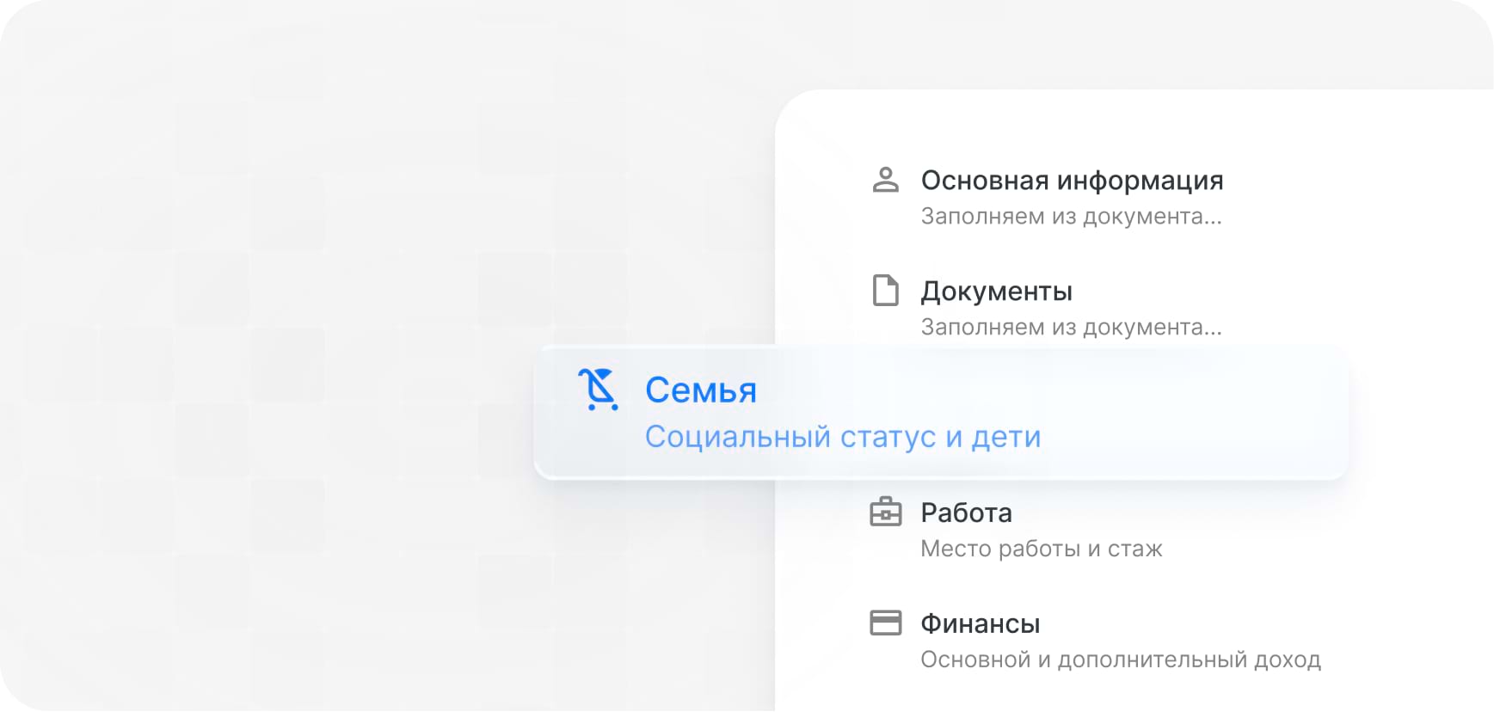Click the briefcase icon beside Работа
The image size is (1494, 712).
[x=885, y=513]
